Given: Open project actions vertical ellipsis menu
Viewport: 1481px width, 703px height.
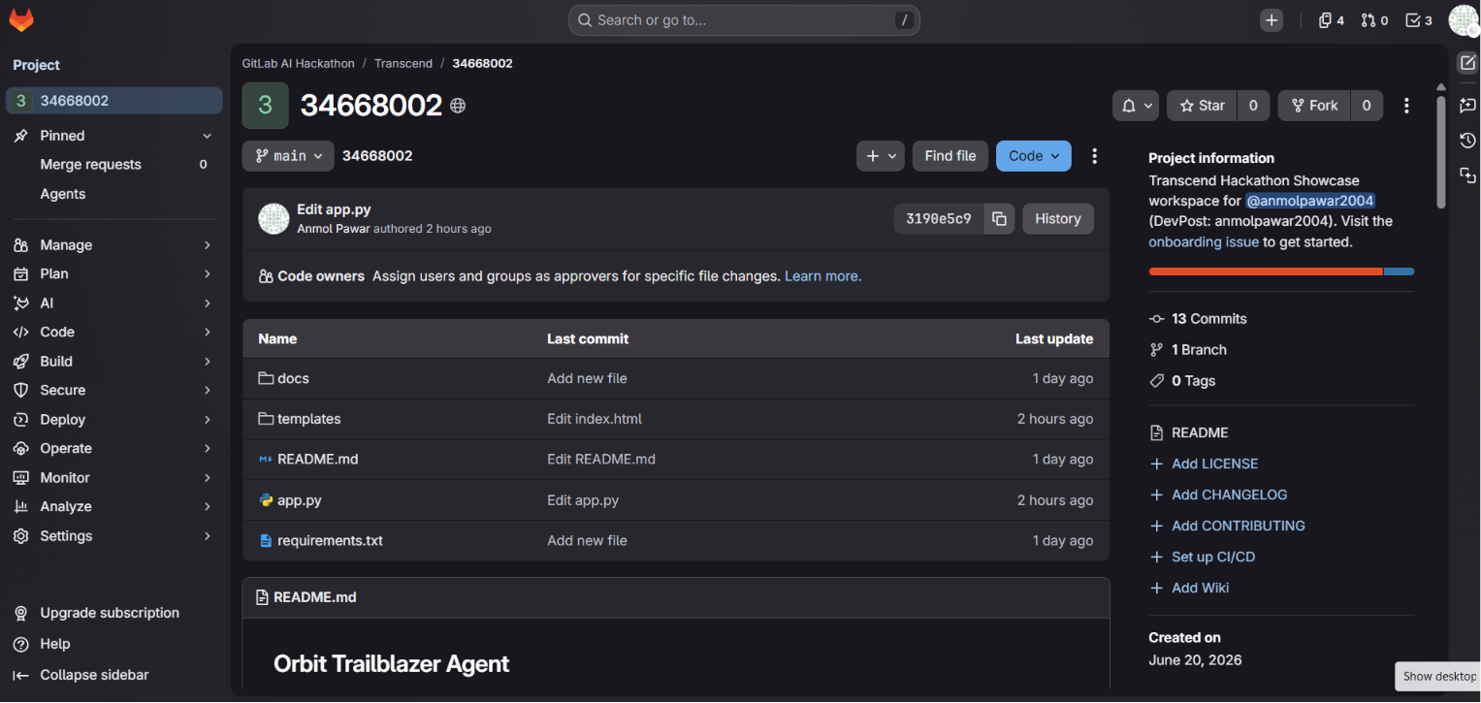Looking at the screenshot, I should [1406, 106].
